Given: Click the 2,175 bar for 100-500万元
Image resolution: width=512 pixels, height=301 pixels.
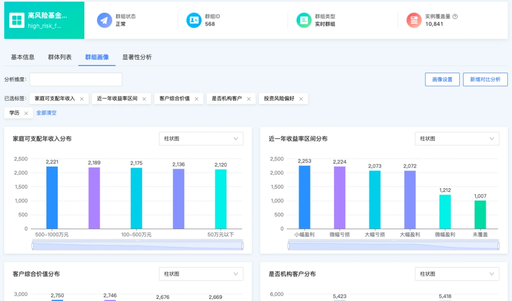Looking at the screenshot, I should [136, 198].
